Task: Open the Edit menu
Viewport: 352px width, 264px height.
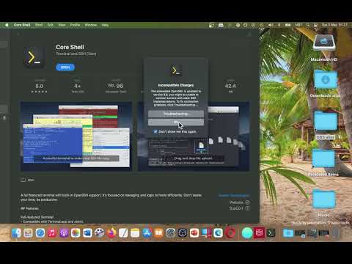Action: 50,25
